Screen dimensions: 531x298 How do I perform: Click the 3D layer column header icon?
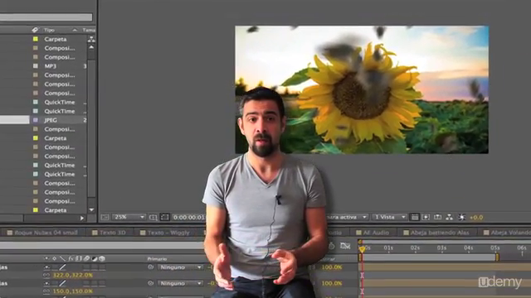101,259
